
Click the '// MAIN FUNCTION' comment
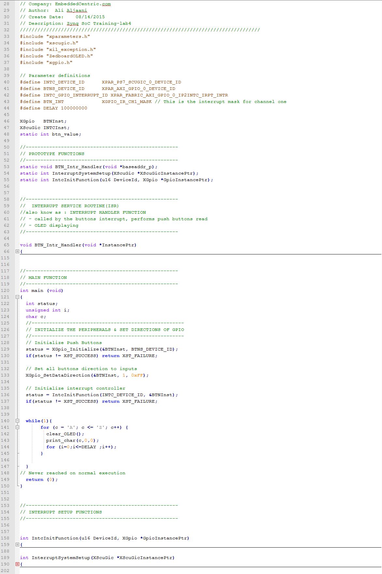[43, 278]
